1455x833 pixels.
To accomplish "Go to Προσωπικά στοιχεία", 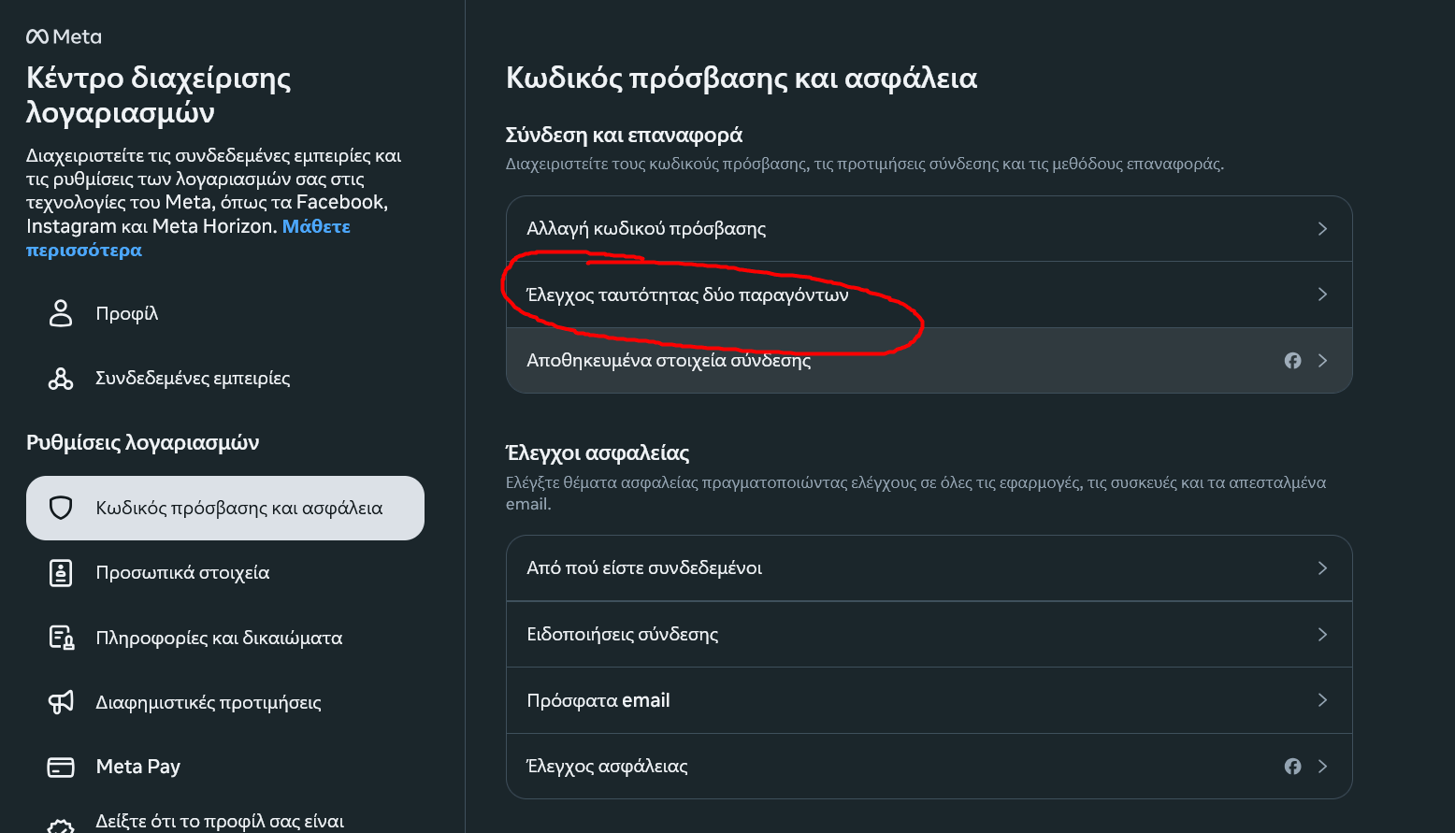I will pos(225,572).
